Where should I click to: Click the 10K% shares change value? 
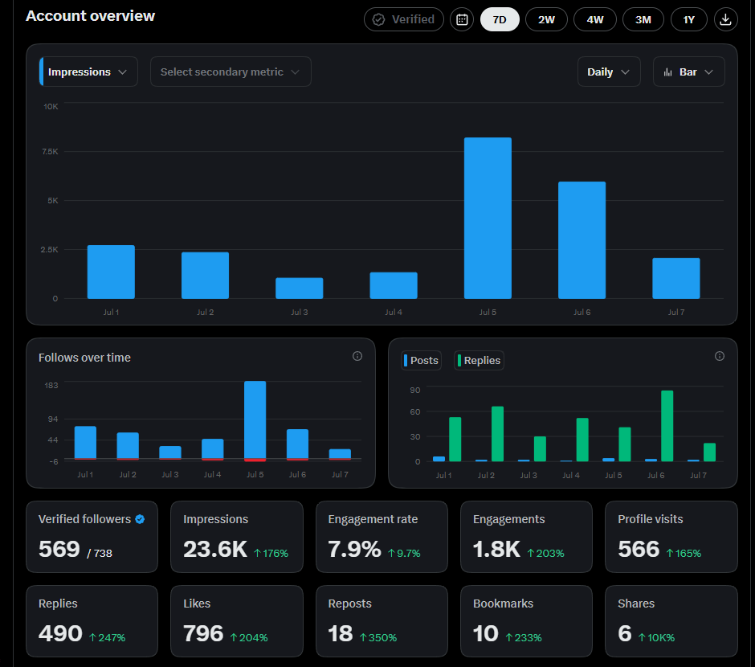point(656,637)
